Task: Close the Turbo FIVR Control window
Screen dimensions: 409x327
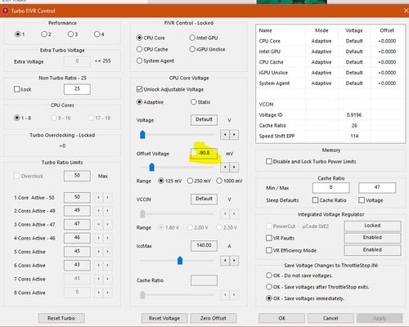Action: pos(406,11)
